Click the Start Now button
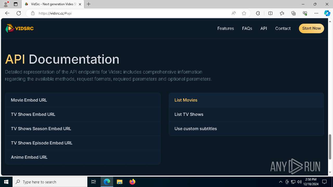The width and height of the screenshot is (333, 187). 311,28
